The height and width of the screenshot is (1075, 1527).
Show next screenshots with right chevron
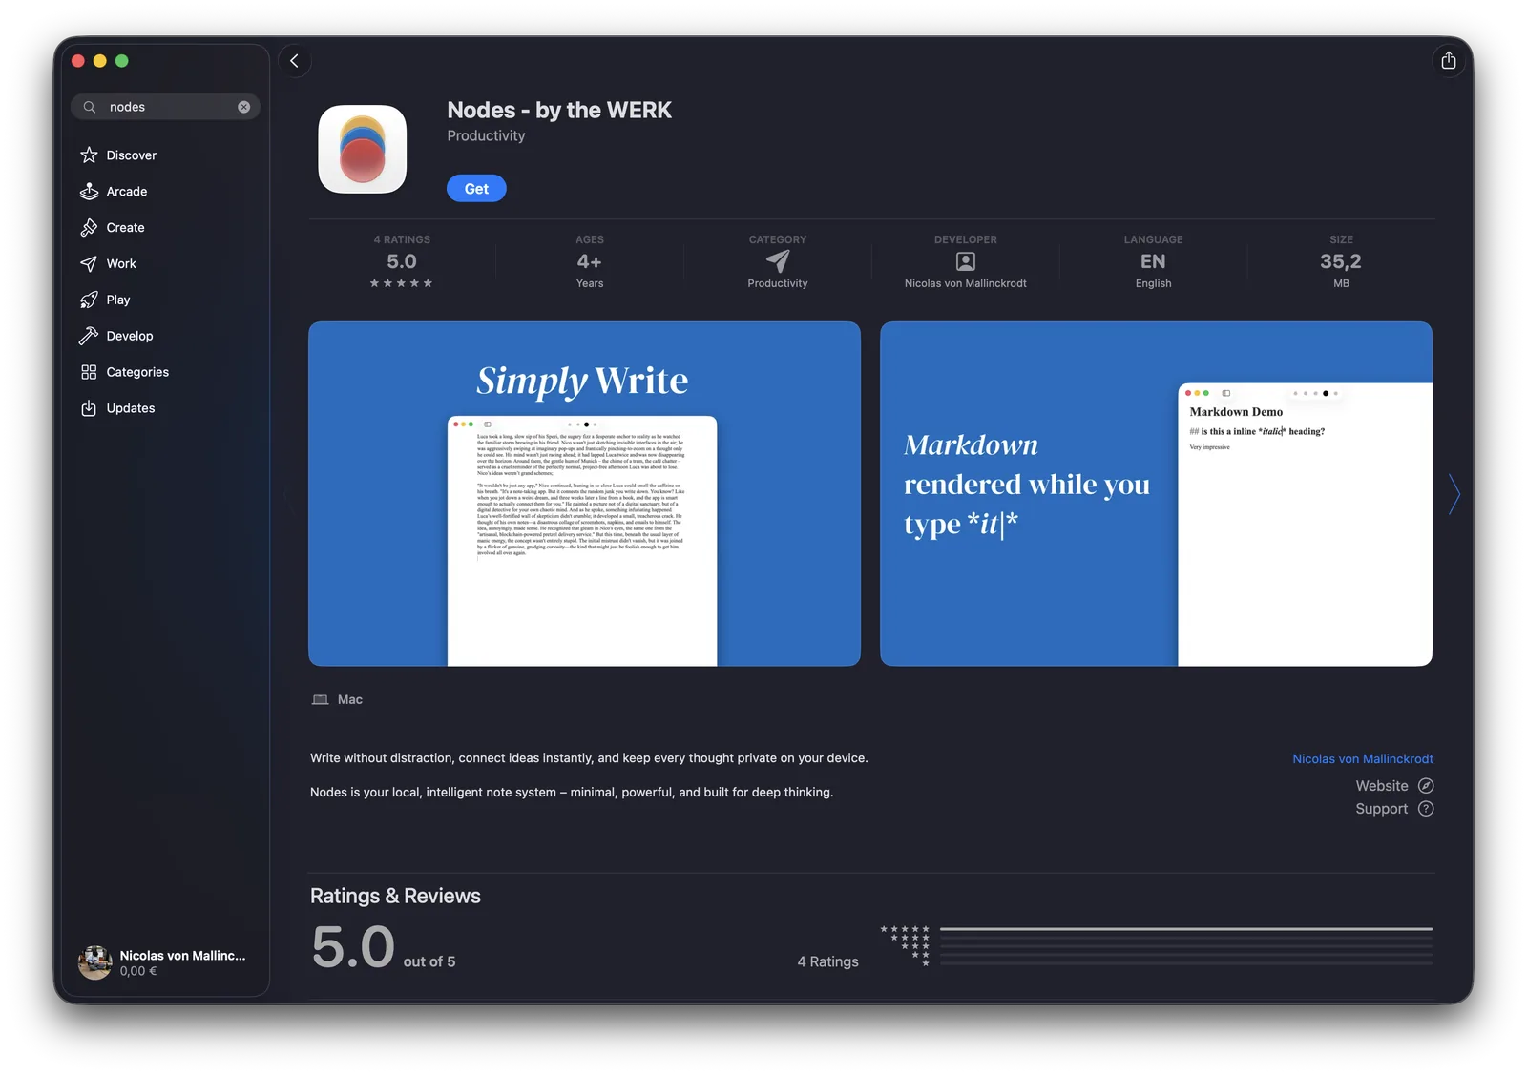coord(1454,494)
